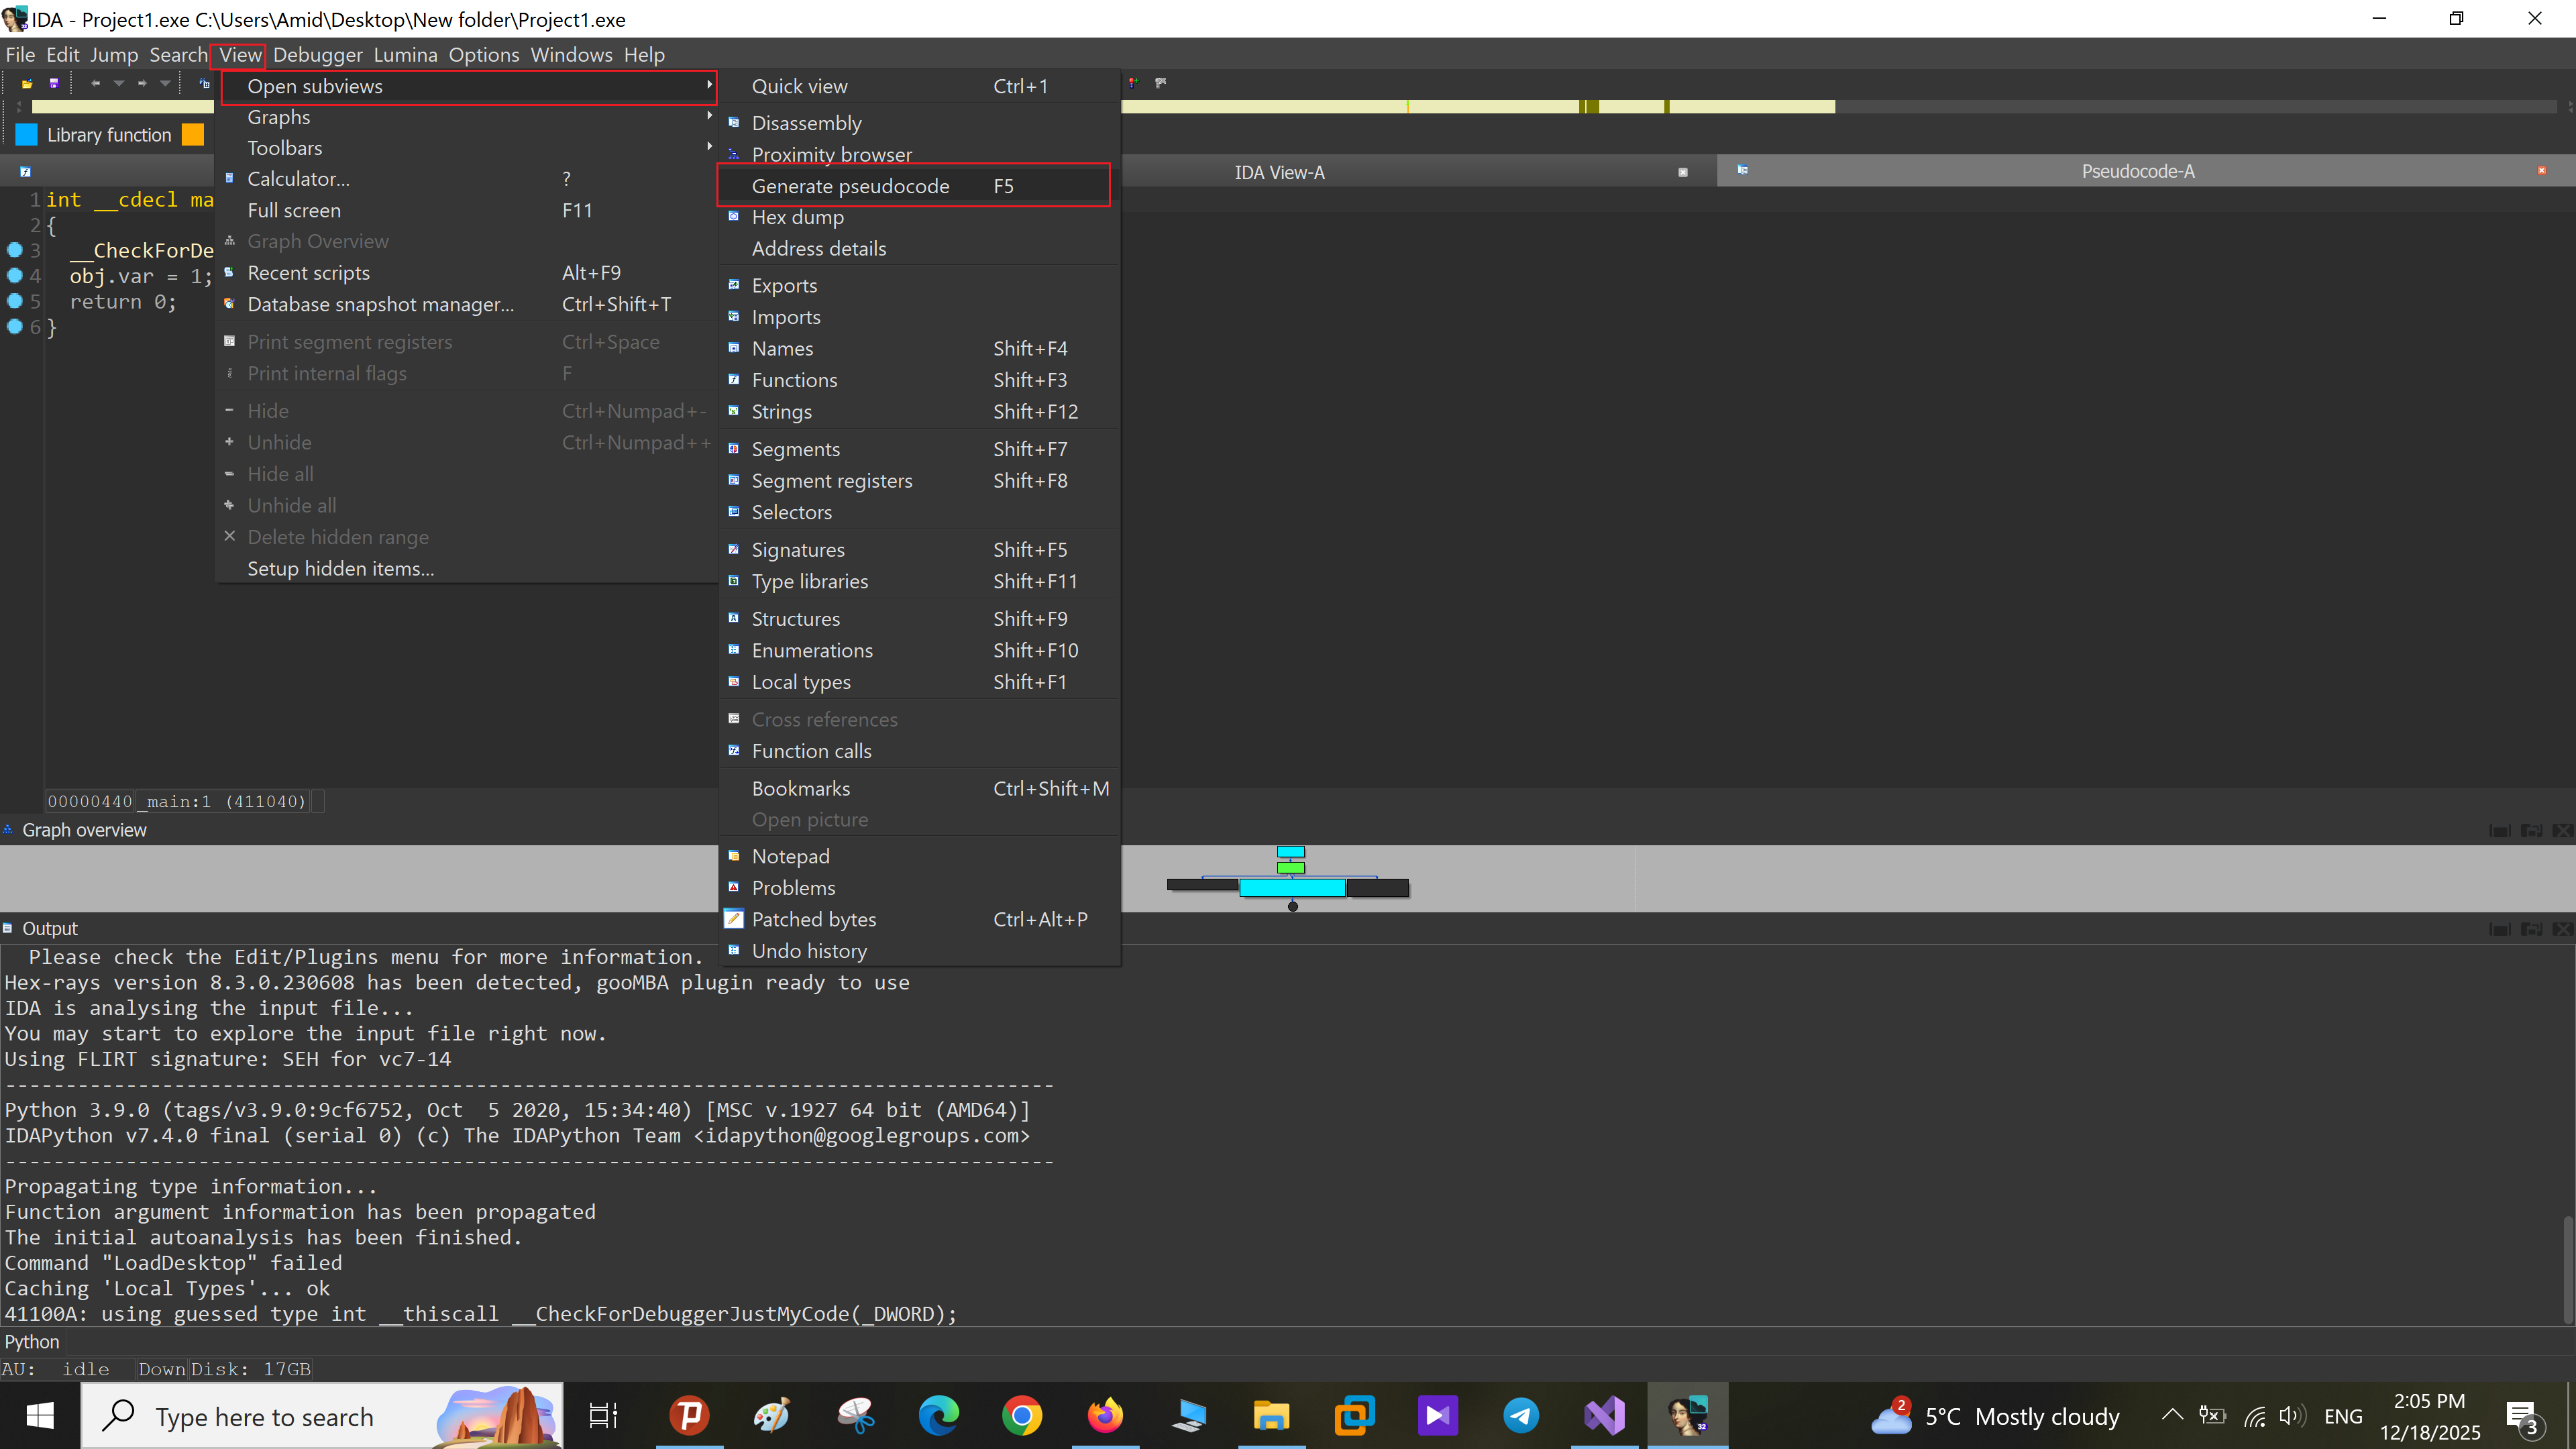2576x1449 pixels.
Task: Click the Patched bytes pencil icon
Action: pos(734,919)
